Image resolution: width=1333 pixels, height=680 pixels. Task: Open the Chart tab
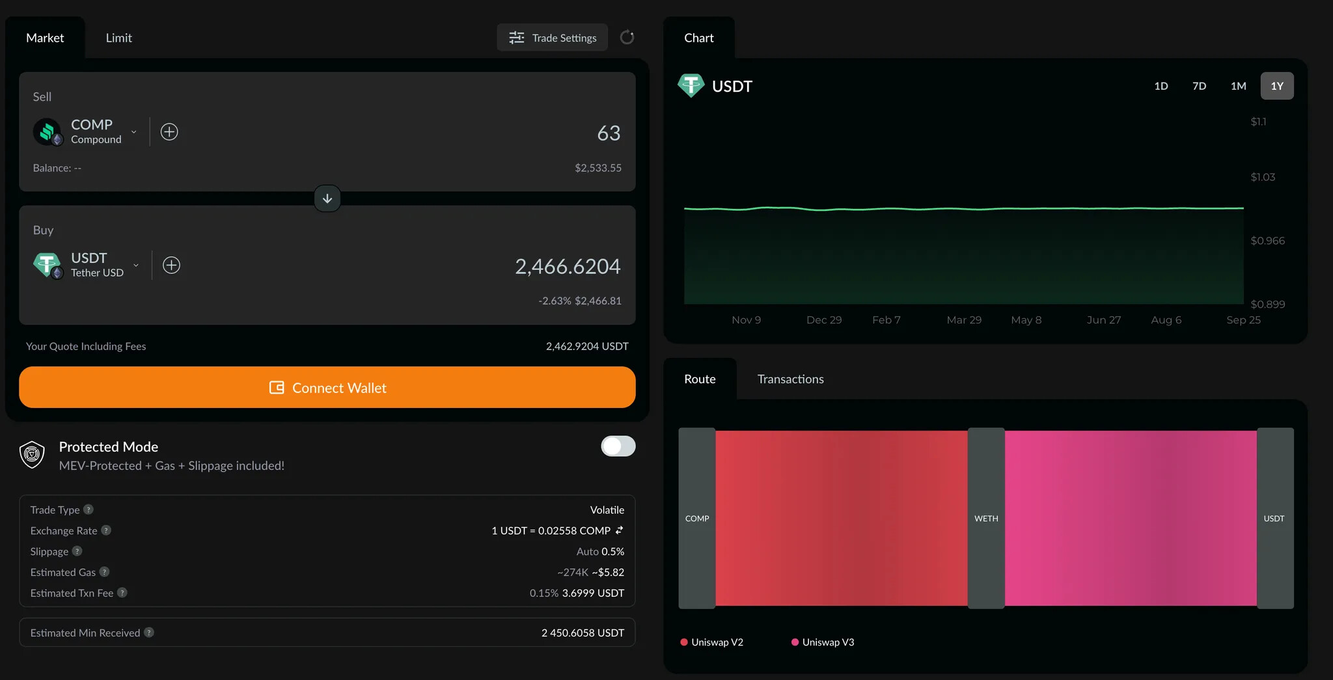(x=699, y=38)
